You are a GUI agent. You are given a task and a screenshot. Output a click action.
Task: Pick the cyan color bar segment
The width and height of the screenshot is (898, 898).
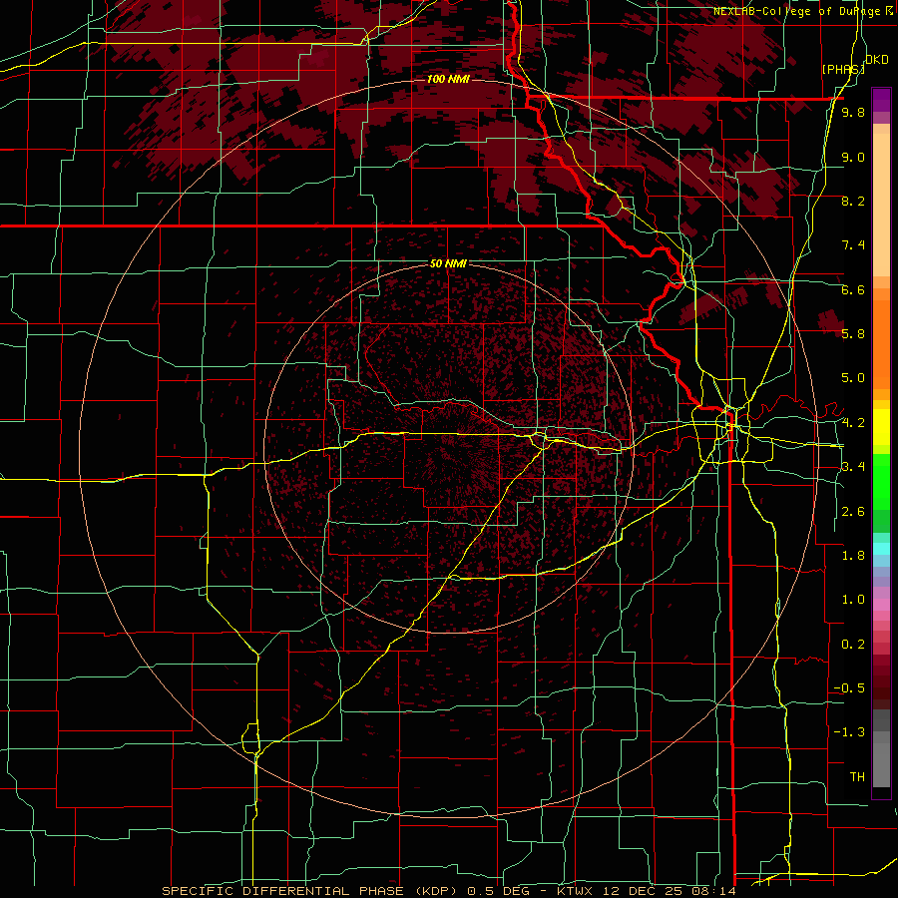(x=881, y=548)
